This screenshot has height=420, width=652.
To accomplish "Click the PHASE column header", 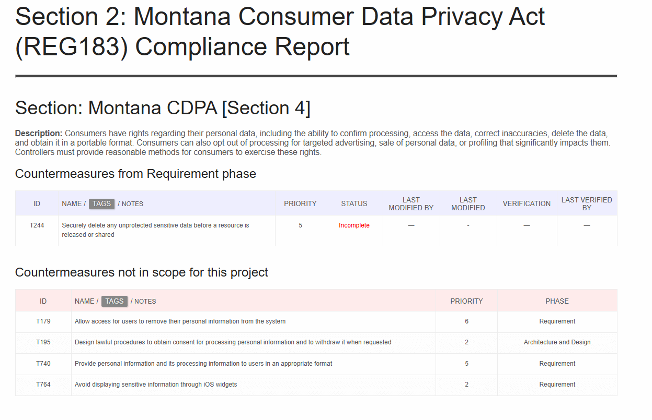I will click(x=557, y=301).
